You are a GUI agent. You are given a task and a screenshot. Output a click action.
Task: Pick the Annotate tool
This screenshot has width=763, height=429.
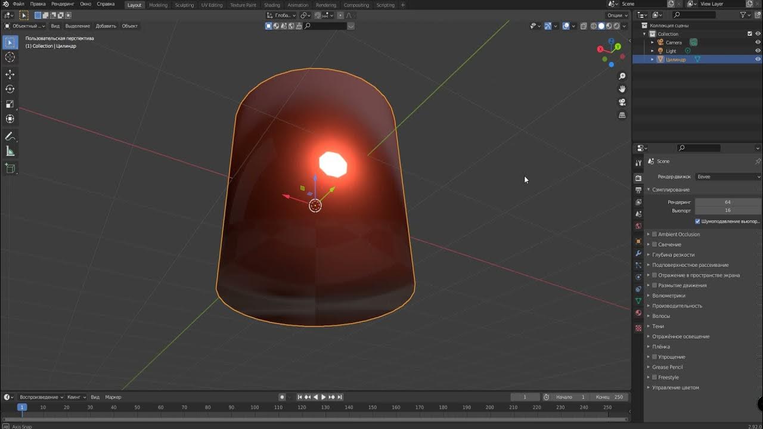point(10,136)
